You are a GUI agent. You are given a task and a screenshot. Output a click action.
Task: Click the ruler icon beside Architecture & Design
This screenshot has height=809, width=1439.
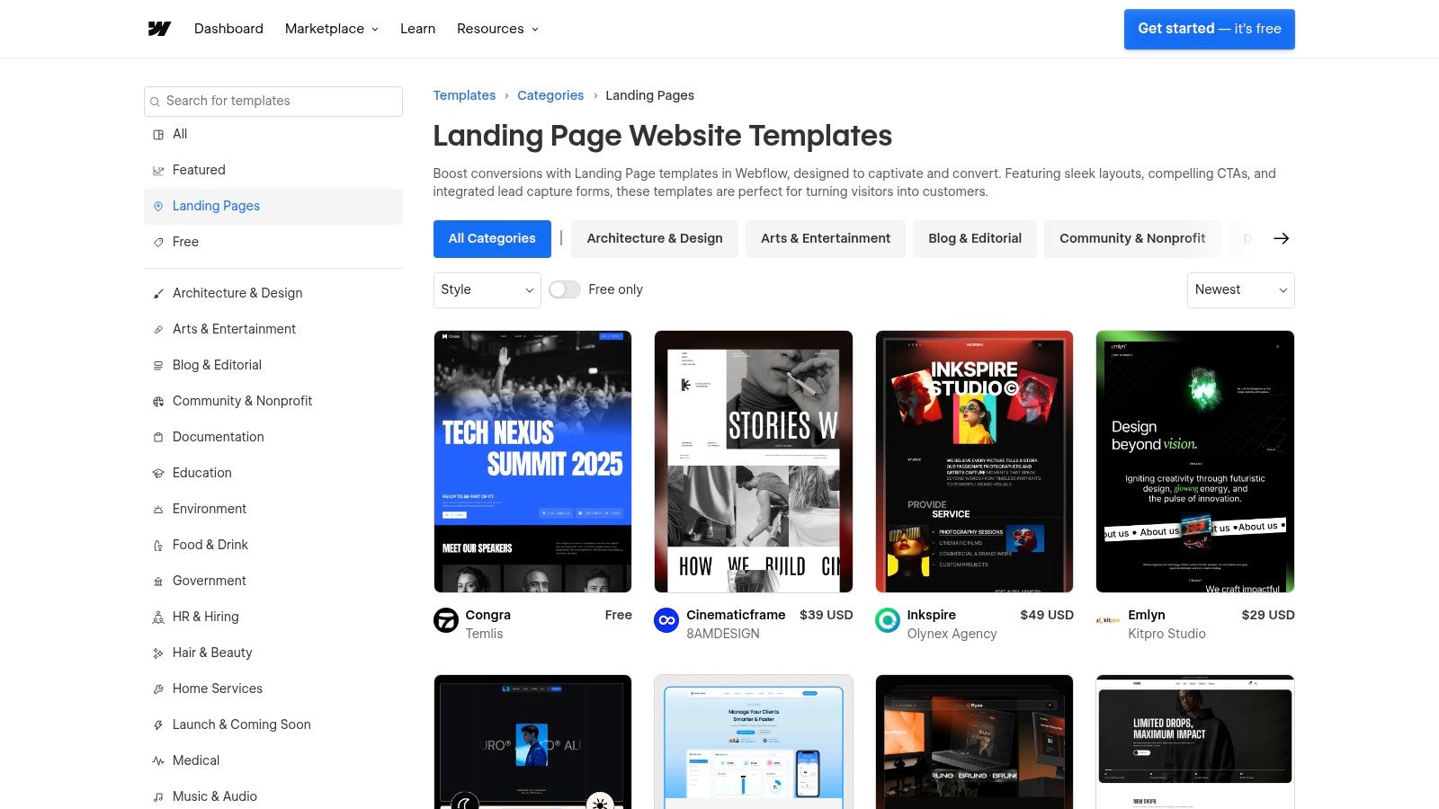point(158,293)
